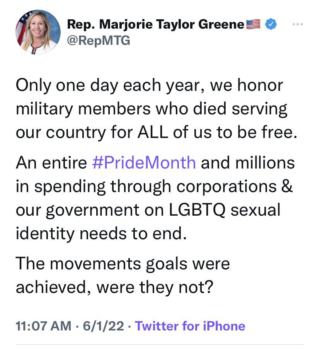320x349 pixels.
Task: Click the line "achieved, were they not?"
Action: [115, 287]
